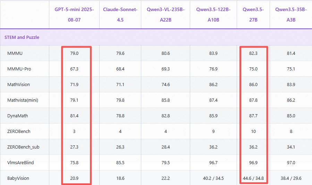This screenshot has width=312, height=185.
Task: Click Qwen3.5-27B MathVision score 86.0
Action: [x=253, y=85]
